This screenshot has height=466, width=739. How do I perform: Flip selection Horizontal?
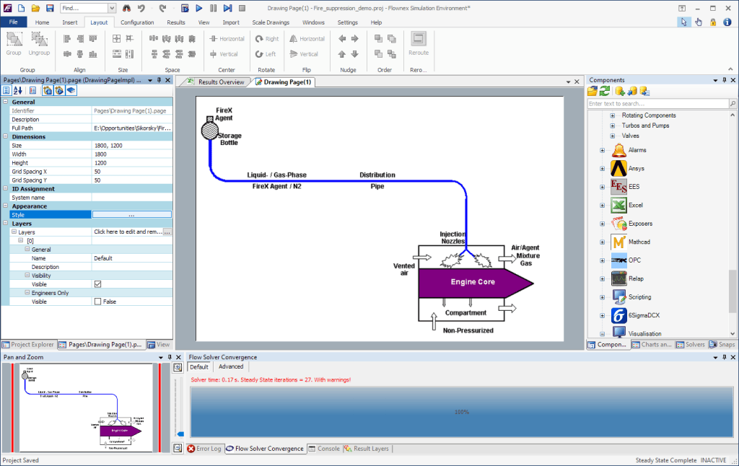(307, 39)
